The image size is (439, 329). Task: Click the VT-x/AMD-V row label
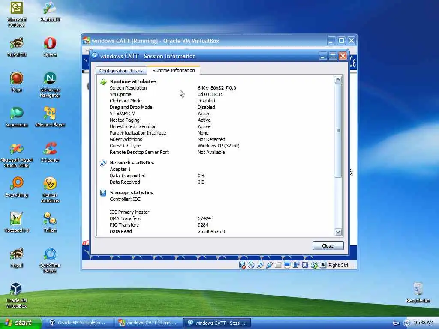coord(122,114)
